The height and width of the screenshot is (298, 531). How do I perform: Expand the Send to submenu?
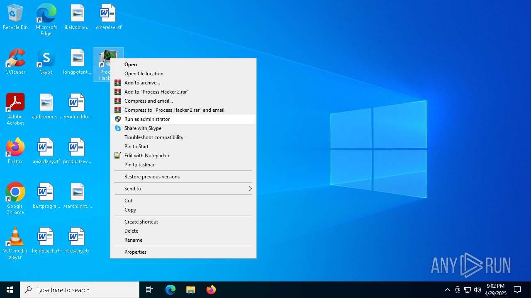click(183, 189)
